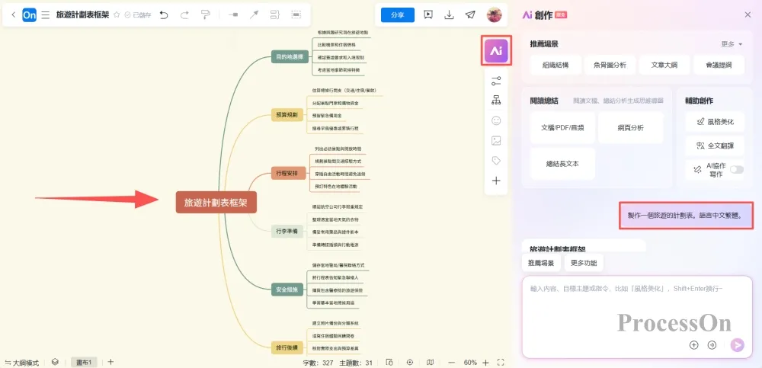Toggle the AI協作寫作 switch

[736, 169]
